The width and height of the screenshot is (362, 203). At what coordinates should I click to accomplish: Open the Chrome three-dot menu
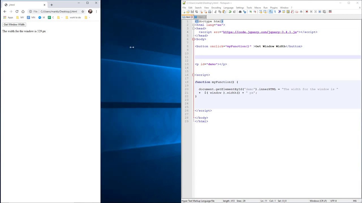(x=96, y=12)
